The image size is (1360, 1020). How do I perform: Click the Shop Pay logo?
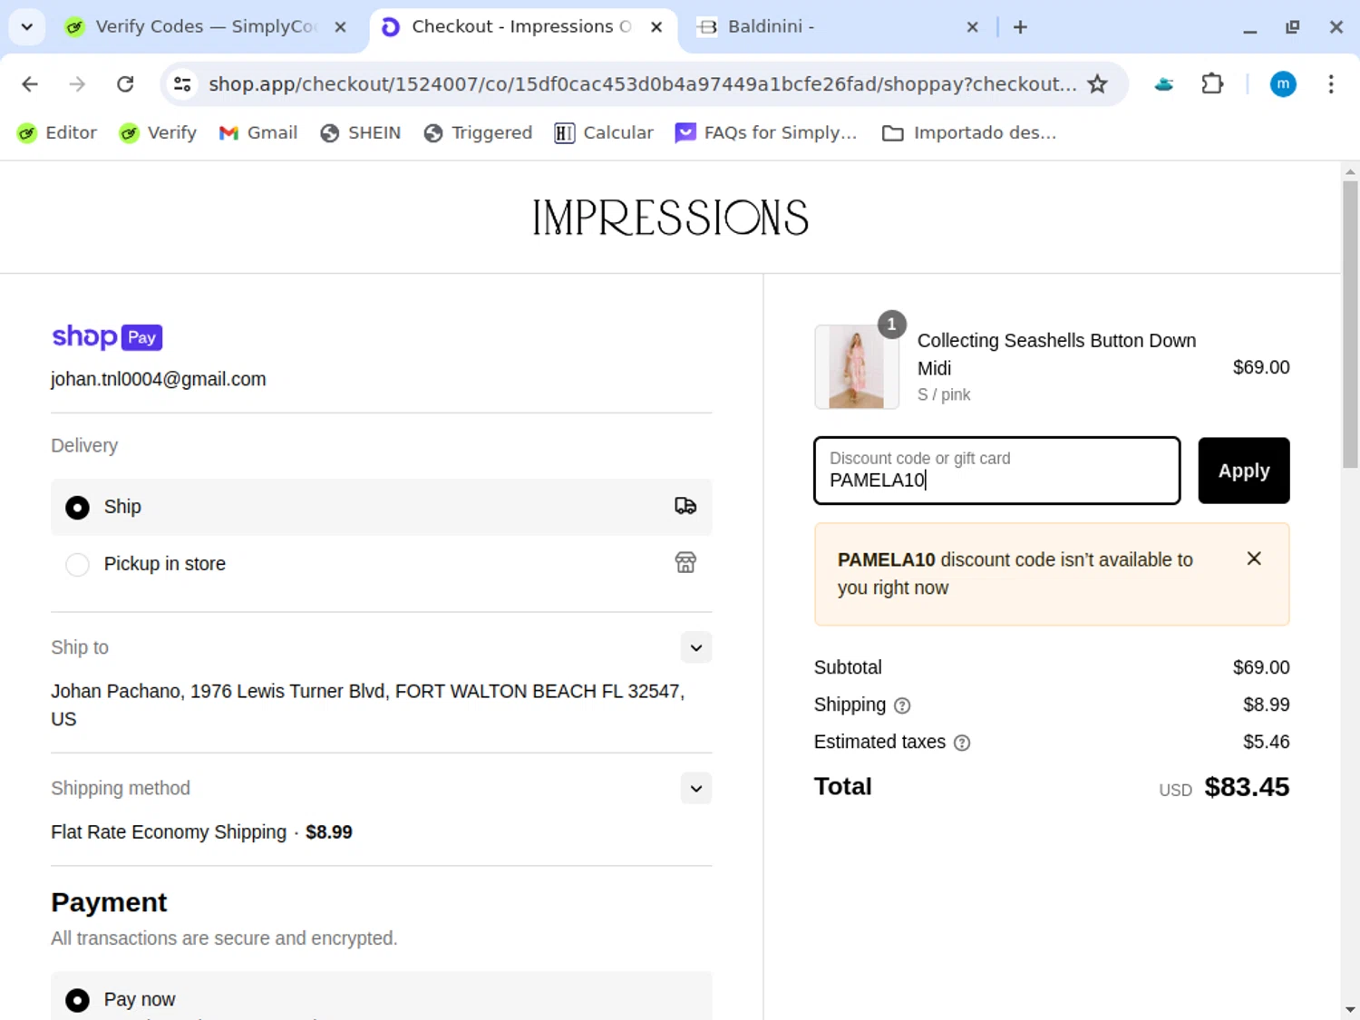click(107, 337)
